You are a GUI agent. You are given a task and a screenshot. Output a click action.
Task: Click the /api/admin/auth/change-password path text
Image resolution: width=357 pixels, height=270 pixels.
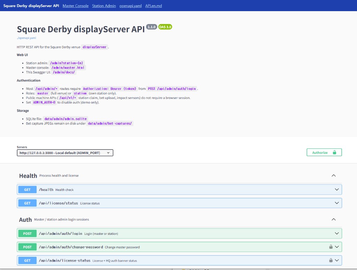[71, 247]
